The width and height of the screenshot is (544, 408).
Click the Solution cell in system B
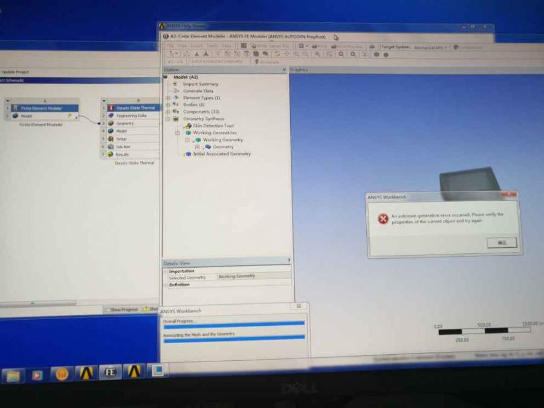[x=133, y=147]
